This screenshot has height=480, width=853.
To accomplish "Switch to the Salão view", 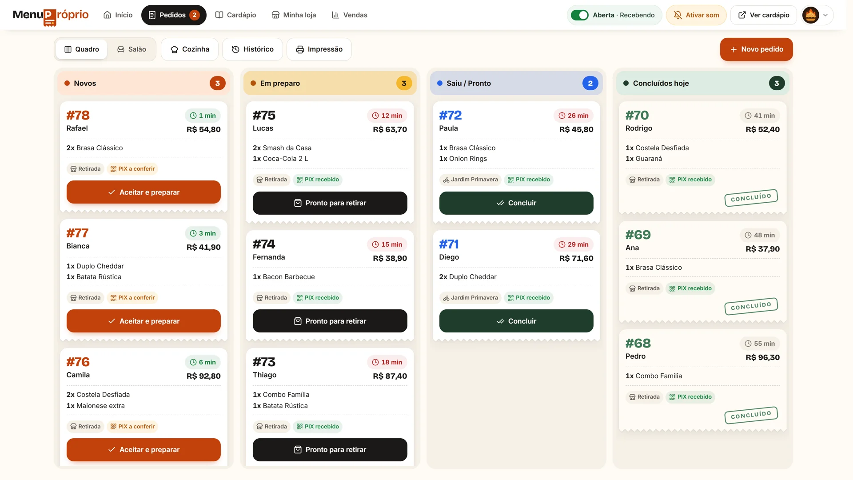I will [x=132, y=49].
